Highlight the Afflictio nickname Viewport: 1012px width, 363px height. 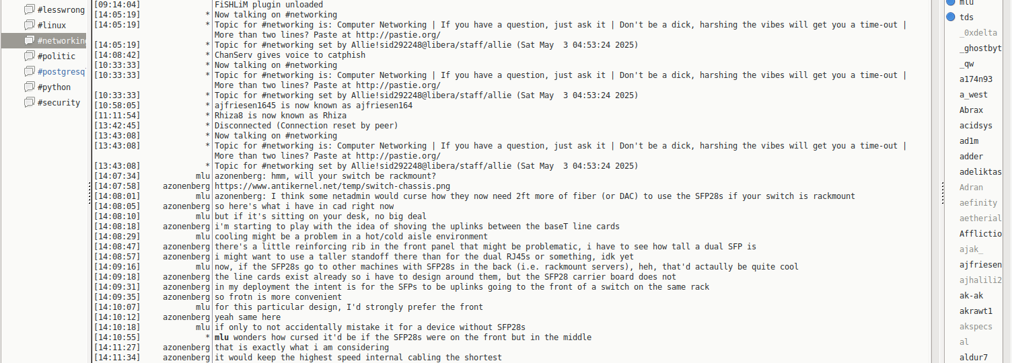[980, 234]
